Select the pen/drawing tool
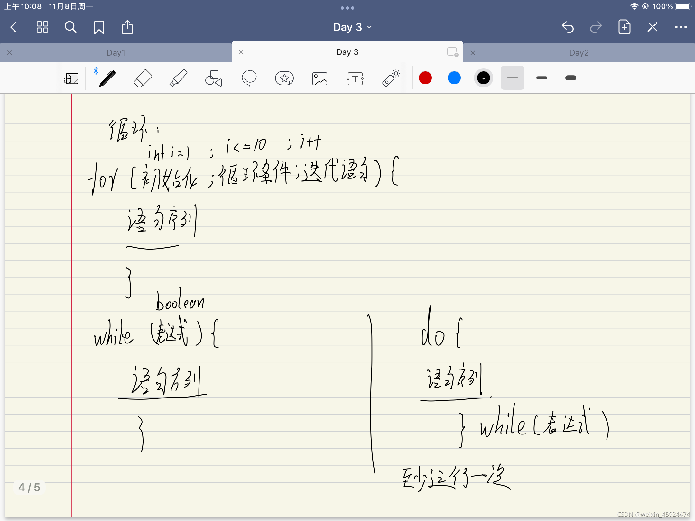The height and width of the screenshot is (521, 695). click(x=107, y=78)
